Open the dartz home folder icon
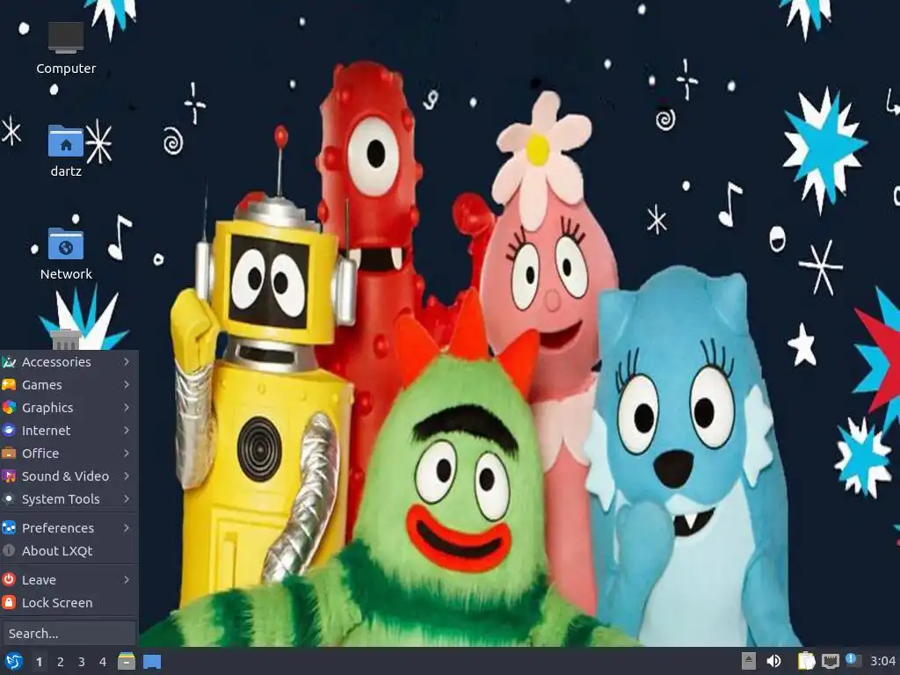Viewport: 900px width, 675px height. [x=66, y=141]
